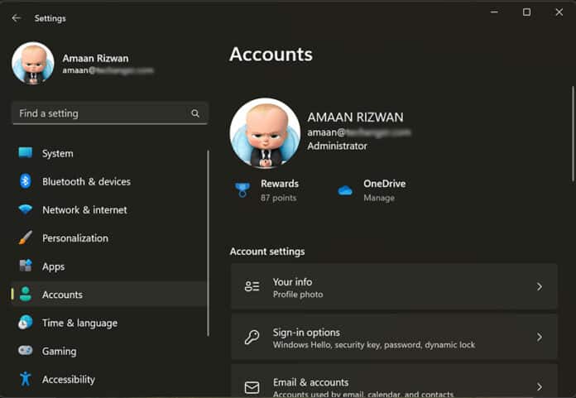Viewport: 576px width, 398px height.
Task: Select the Gaming controller icon
Action: click(x=26, y=351)
